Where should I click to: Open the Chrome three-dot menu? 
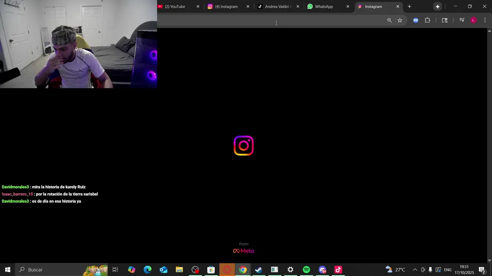485,20
